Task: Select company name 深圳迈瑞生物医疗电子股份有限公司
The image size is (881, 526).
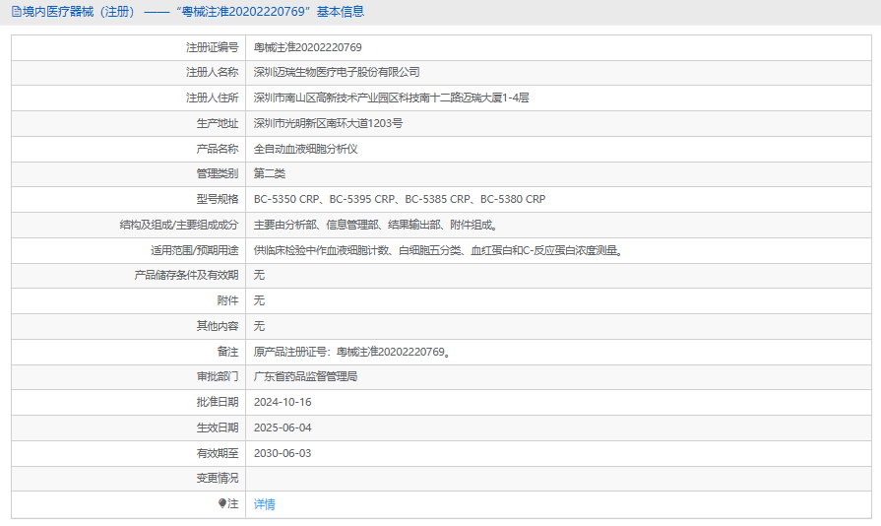Action: tap(337, 73)
